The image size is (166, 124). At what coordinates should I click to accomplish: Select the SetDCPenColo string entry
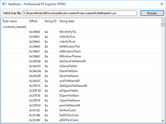tap(69, 115)
